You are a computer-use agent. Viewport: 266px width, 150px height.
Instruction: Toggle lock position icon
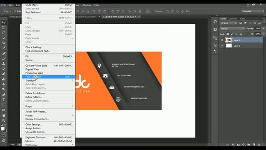pos(236,34)
